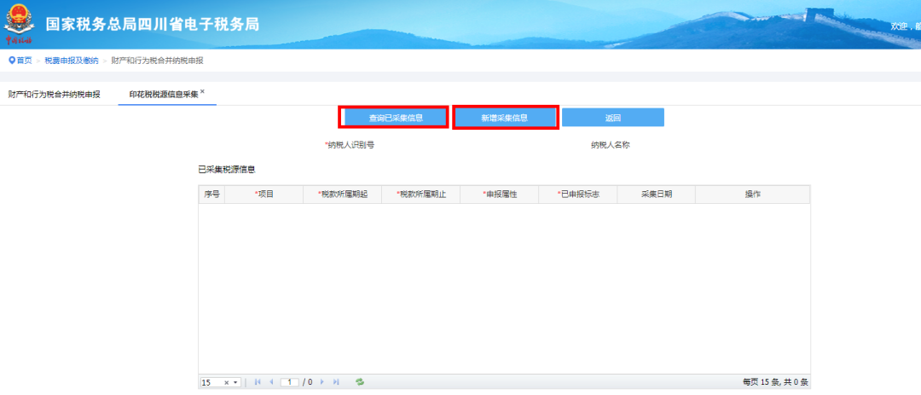Screen dimensions: 921x395
Task: Click the 税款所属期止 column header
Action: click(x=420, y=195)
